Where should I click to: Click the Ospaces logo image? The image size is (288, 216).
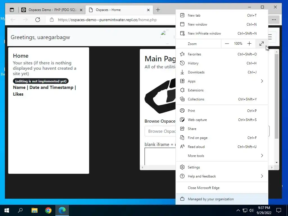click(x=160, y=96)
